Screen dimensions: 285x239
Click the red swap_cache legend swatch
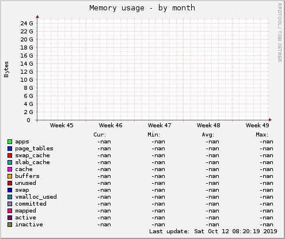tap(10, 155)
